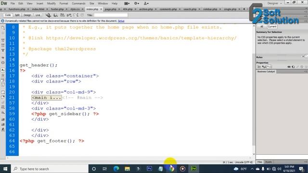
Task: Open the Designer workspace switcher
Action: pos(274,3)
